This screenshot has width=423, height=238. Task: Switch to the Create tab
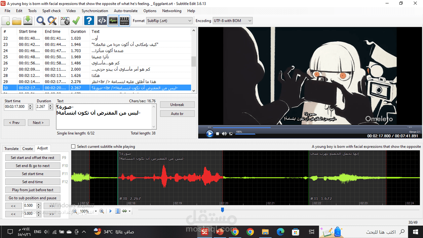click(27, 149)
